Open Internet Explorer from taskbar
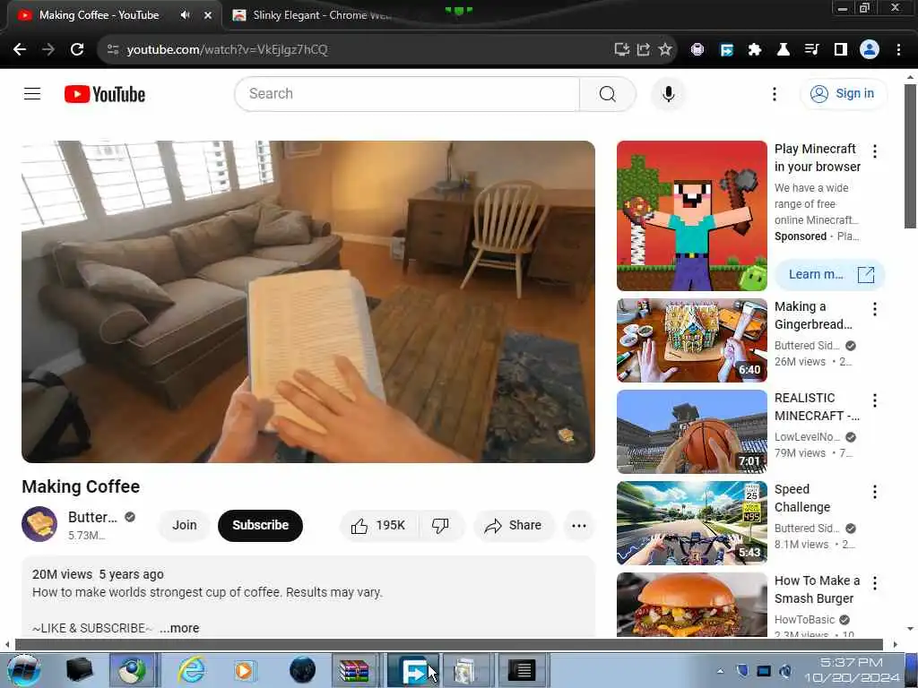Screen dimensions: 918x688 192,670
